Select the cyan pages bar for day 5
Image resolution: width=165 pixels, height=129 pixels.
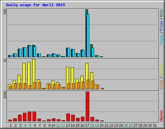tap(30, 51)
